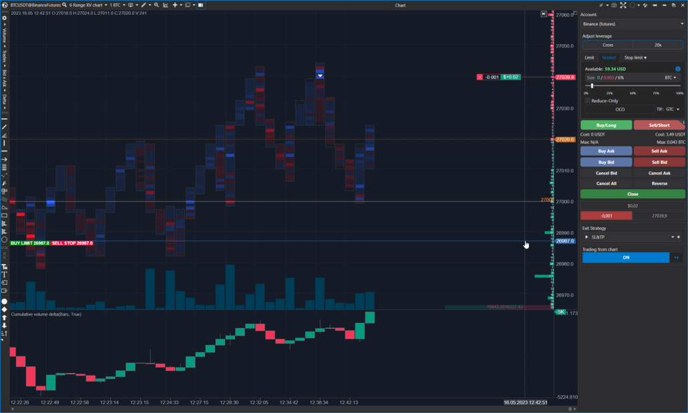This screenshot has width=688, height=413.
Task: Switch to the Limit order tab
Action: coord(589,57)
